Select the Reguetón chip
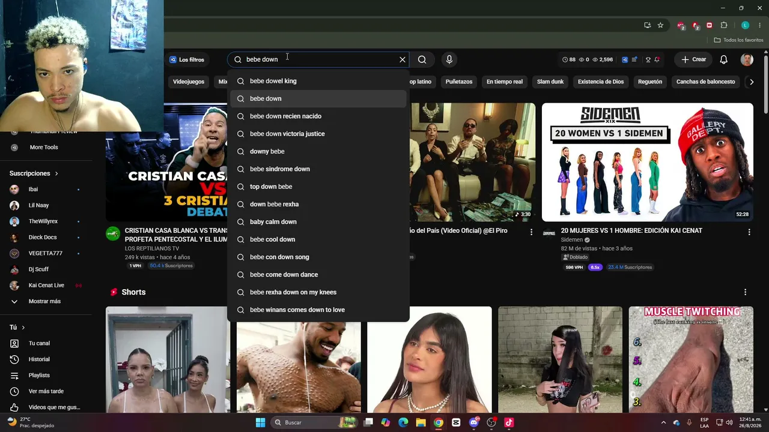The height and width of the screenshot is (432, 769). click(650, 82)
